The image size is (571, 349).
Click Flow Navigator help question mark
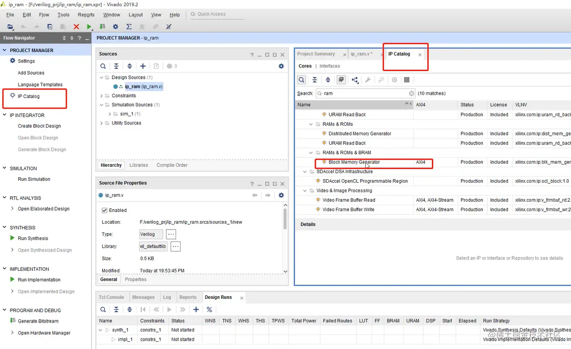click(79, 38)
